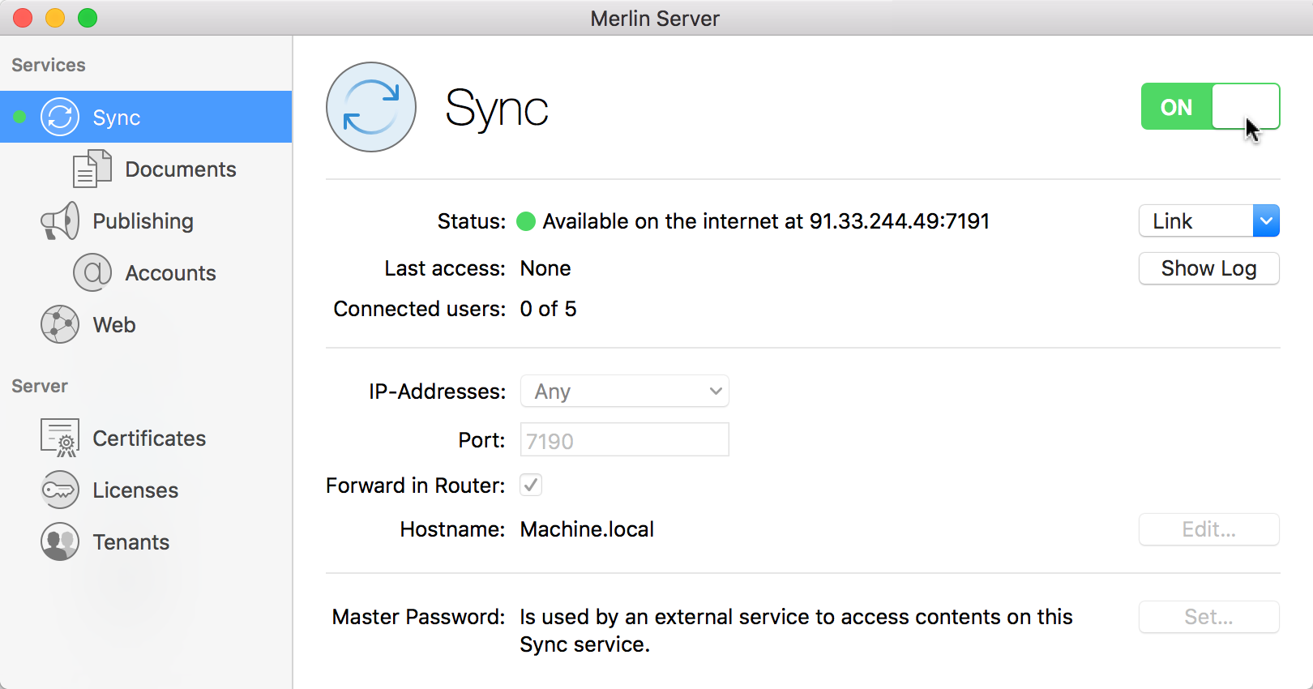Click the Show Log button

click(1209, 268)
